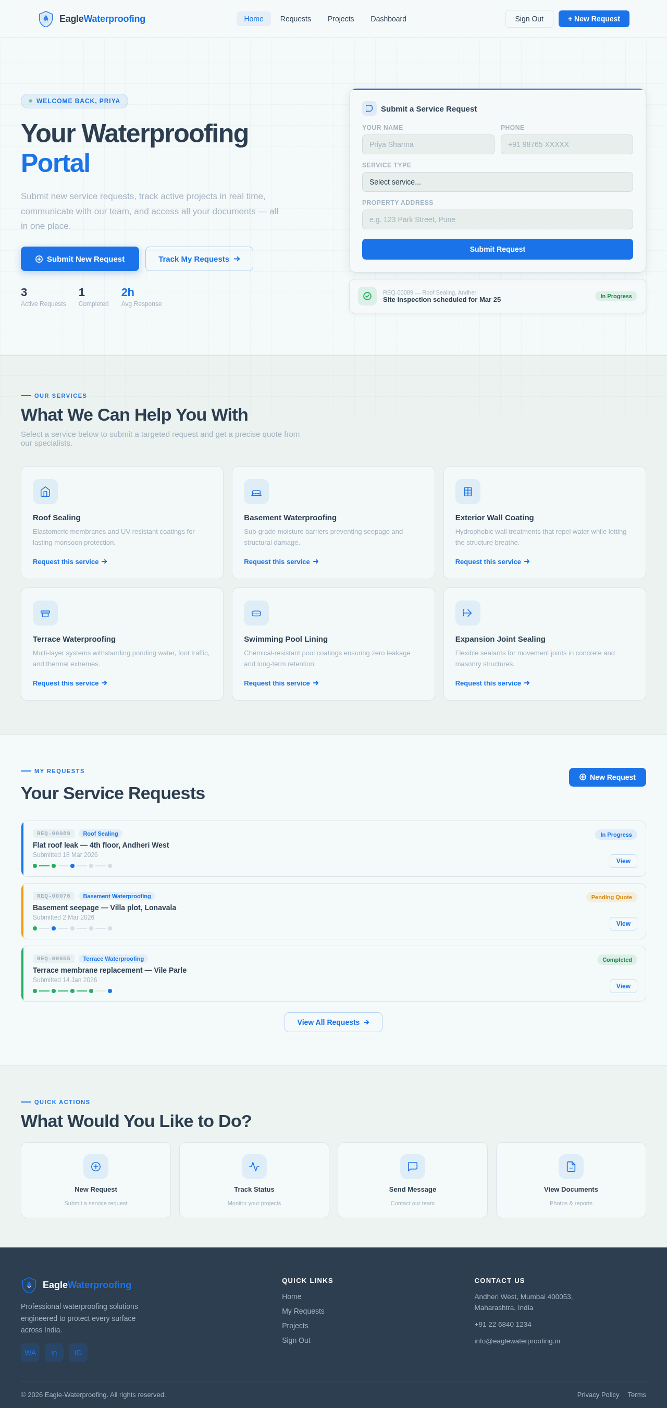Viewport: 667px width, 1408px height.
Task: Click the progress tracker on REQ-00089
Action: click(72, 866)
